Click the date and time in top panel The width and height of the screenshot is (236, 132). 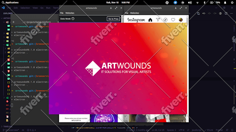tap(118, 2)
